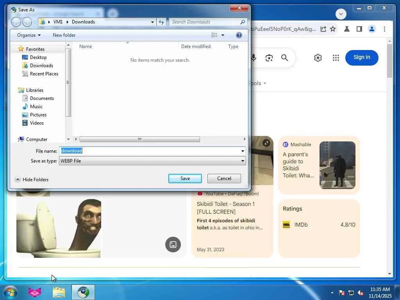
Task: Open Windows Explorer from the taskbar
Action: coord(59,292)
